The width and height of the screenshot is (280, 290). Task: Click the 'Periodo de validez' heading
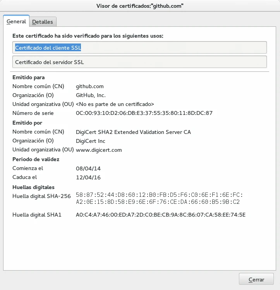coord(36,159)
